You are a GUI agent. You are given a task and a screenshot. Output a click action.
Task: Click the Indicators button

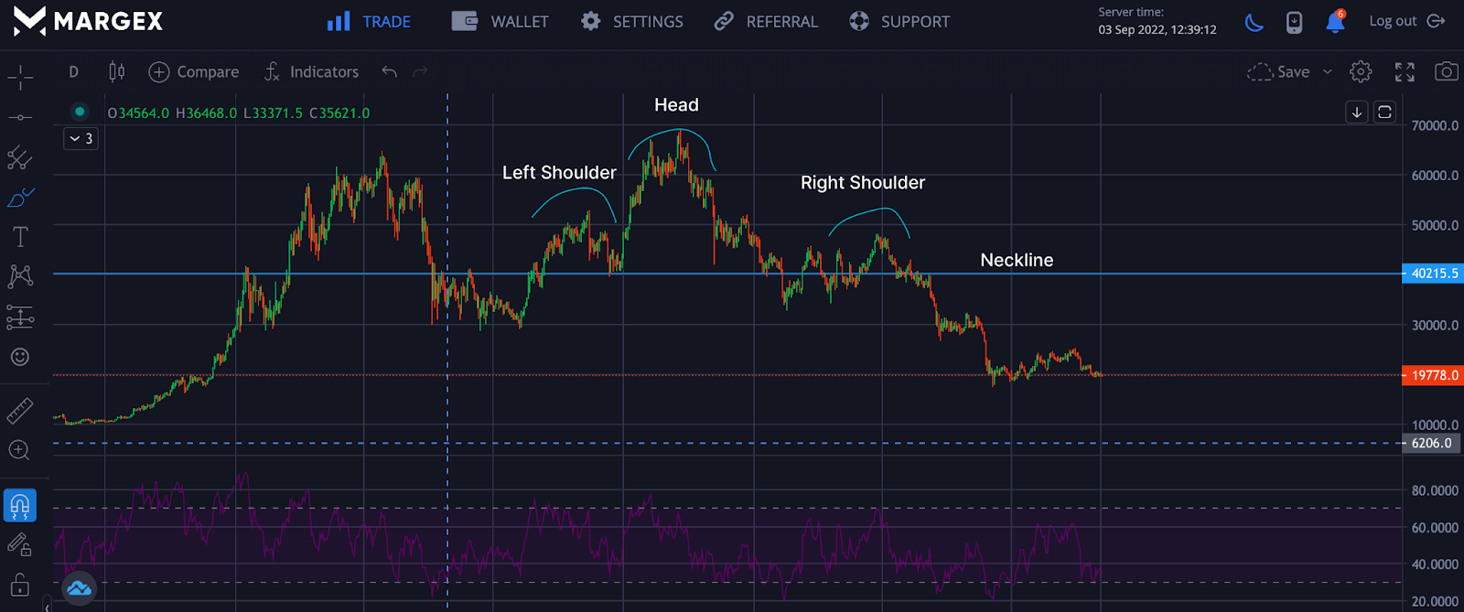pos(311,71)
